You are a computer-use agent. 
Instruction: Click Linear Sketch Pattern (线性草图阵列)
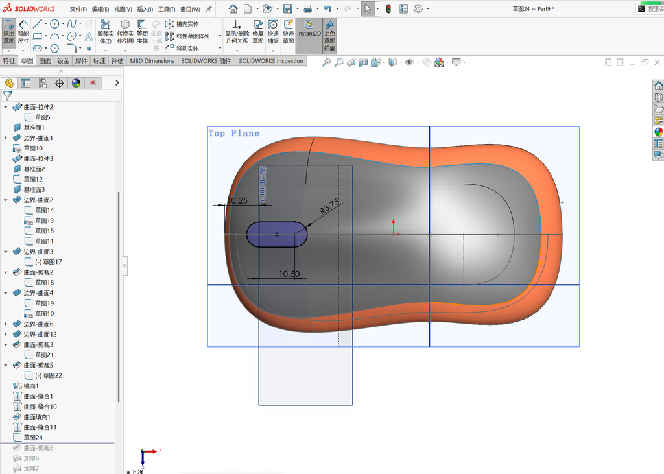(x=187, y=36)
